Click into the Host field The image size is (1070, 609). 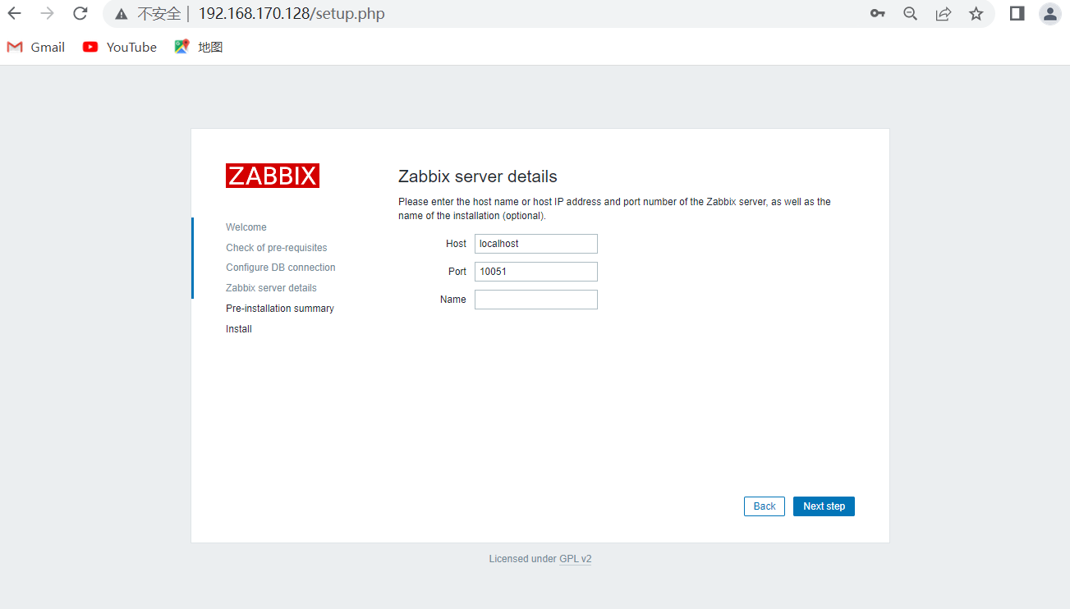pos(536,244)
